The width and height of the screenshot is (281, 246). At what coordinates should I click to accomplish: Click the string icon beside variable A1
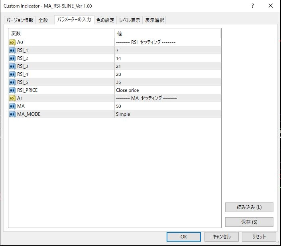[x=12, y=98]
